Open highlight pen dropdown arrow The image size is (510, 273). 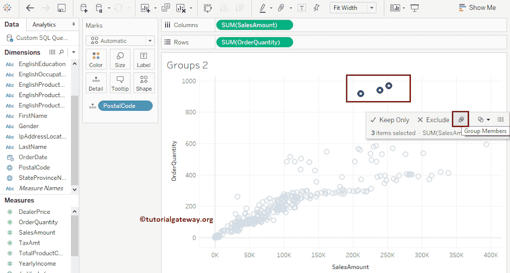271,8
